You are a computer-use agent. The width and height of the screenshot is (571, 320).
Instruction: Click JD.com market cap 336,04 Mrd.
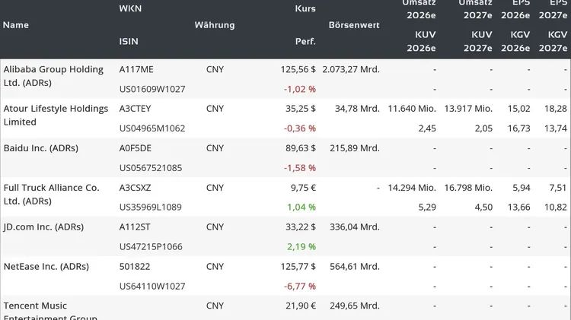[355, 227]
